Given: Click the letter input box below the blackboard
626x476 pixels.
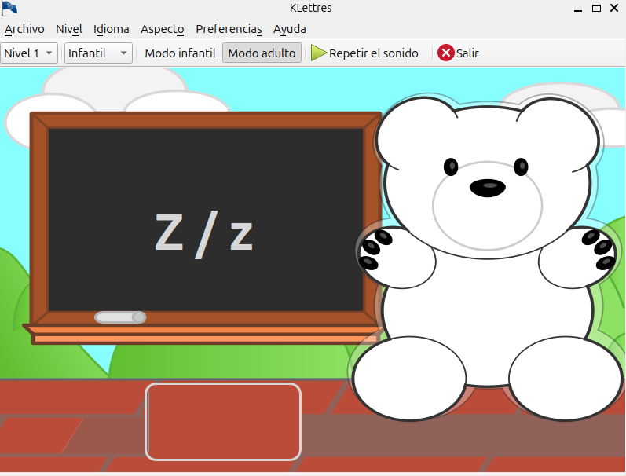Looking at the screenshot, I should [223, 421].
